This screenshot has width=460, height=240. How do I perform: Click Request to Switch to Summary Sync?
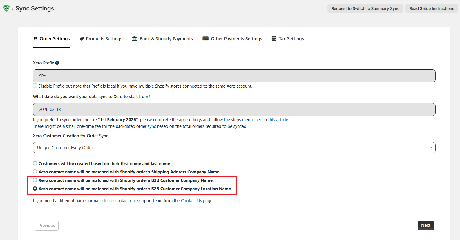[365, 8]
